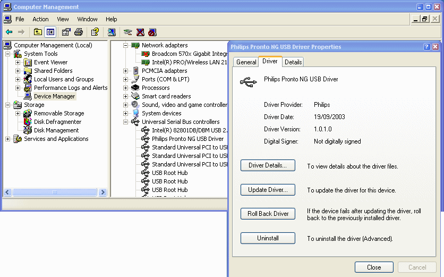Select the Driver tab
This screenshot has height=277, width=444.
point(270,61)
